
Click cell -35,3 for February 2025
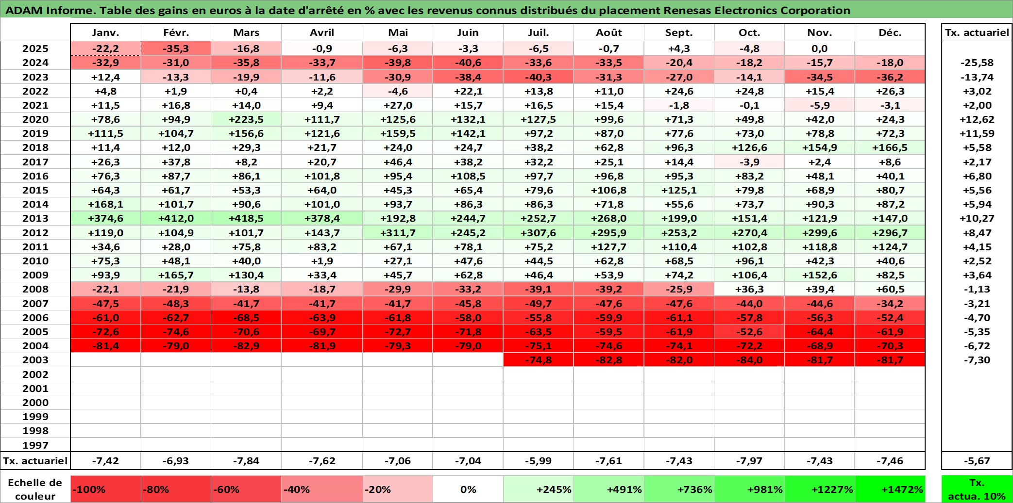pos(176,49)
